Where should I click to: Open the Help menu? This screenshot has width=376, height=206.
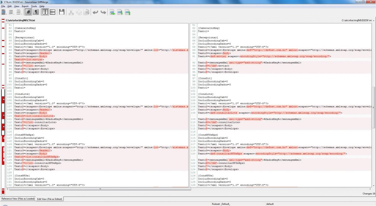point(42,6)
